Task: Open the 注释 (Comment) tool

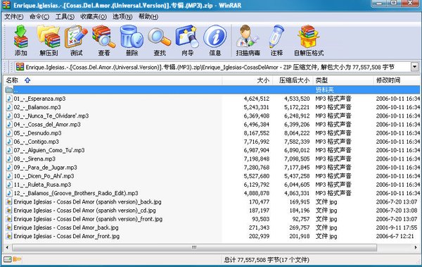Action: point(276,37)
